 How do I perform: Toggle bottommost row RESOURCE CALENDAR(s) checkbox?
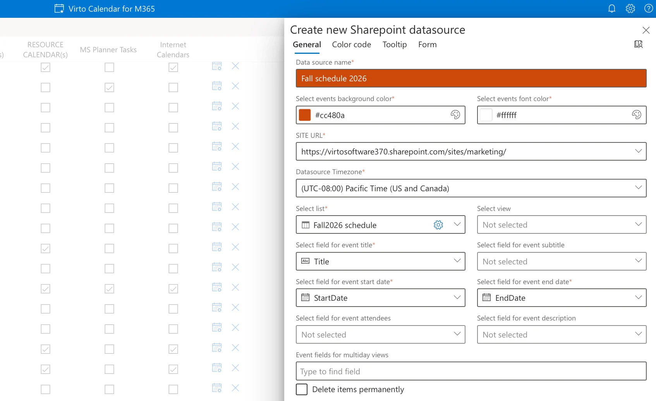pyautogui.click(x=46, y=389)
